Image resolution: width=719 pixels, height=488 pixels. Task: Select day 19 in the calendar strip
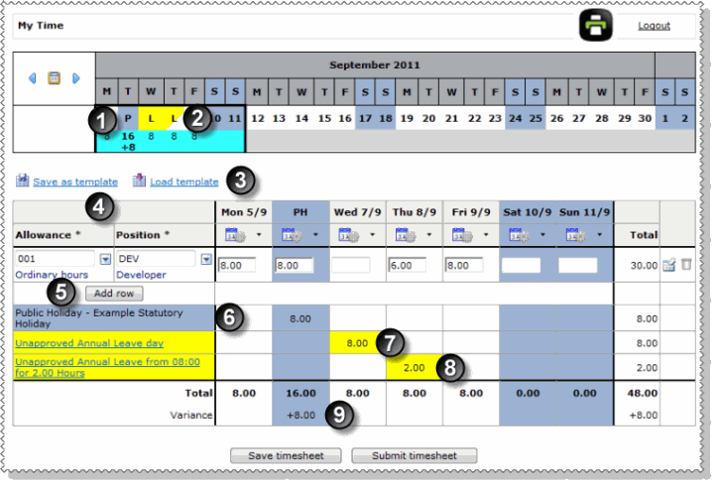click(x=407, y=118)
